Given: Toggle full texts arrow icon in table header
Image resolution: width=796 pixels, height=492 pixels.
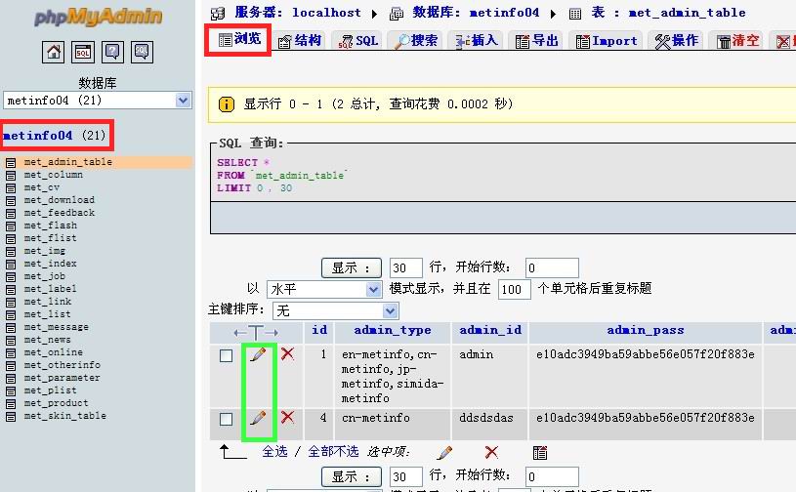Looking at the screenshot, I should pos(256,333).
